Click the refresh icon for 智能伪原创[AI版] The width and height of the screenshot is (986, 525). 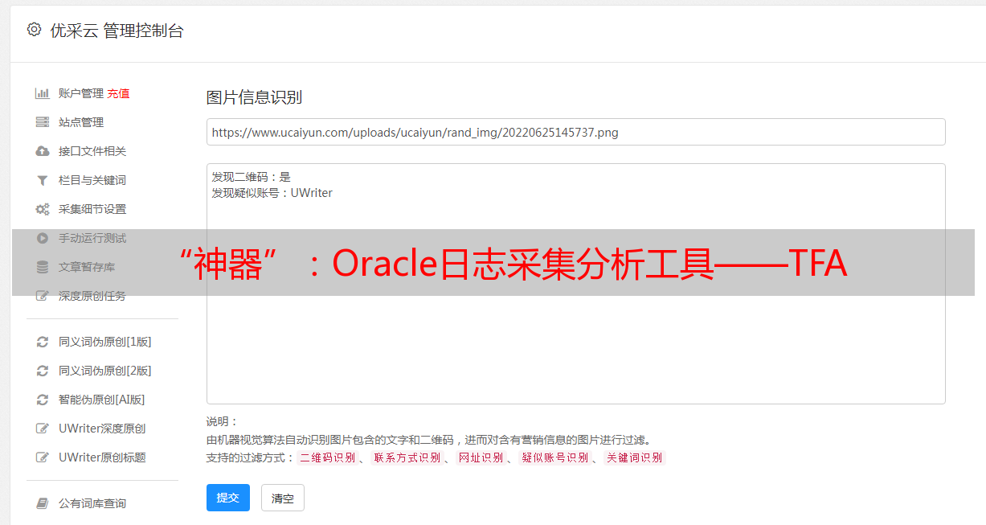(x=43, y=400)
